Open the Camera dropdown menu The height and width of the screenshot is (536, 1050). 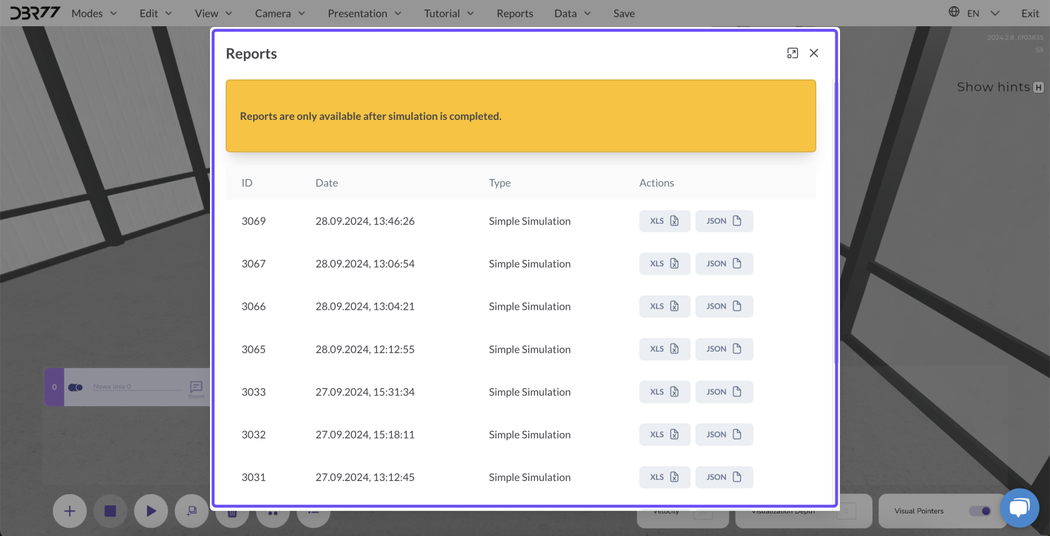click(x=280, y=13)
